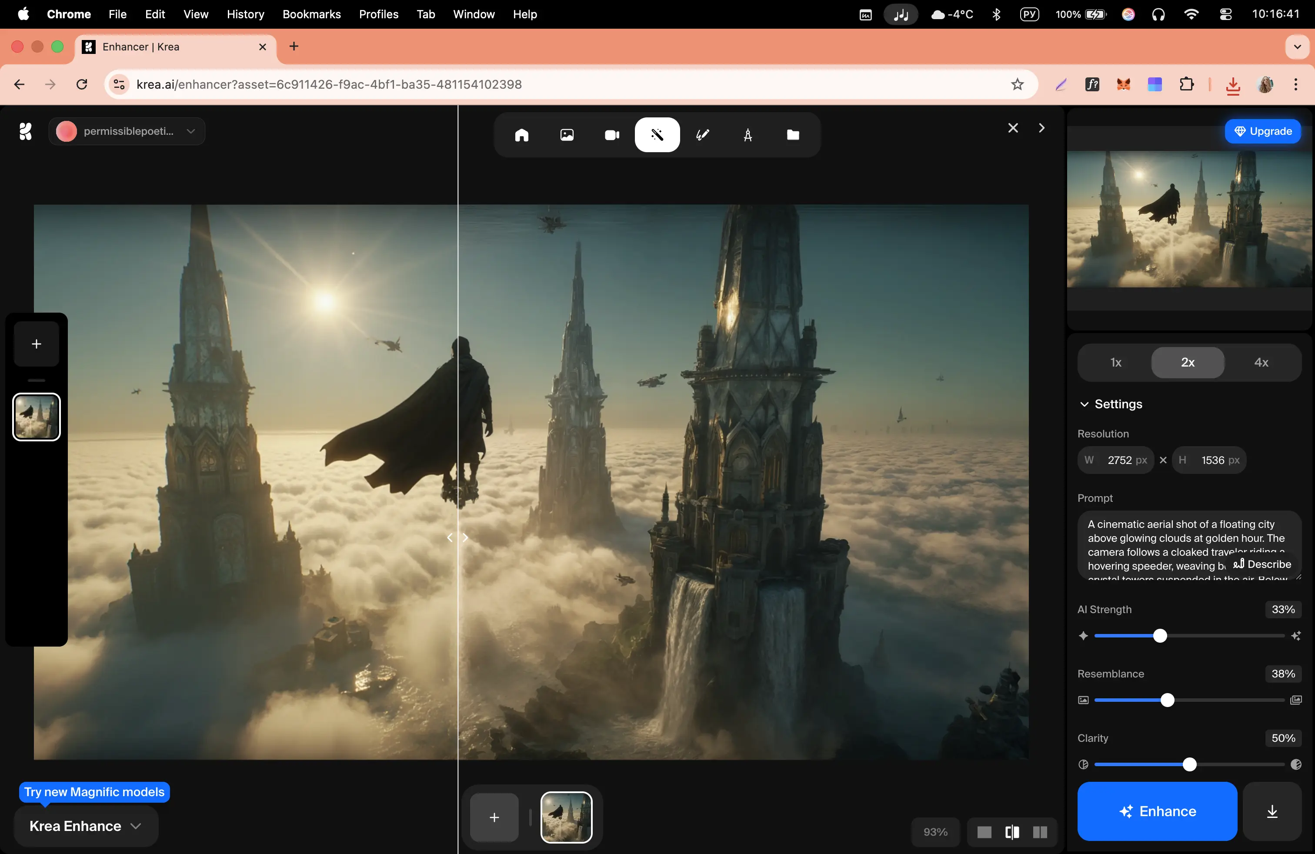Click the Krea logo at top left
Image resolution: width=1315 pixels, height=854 pixels.
[25, 131]
